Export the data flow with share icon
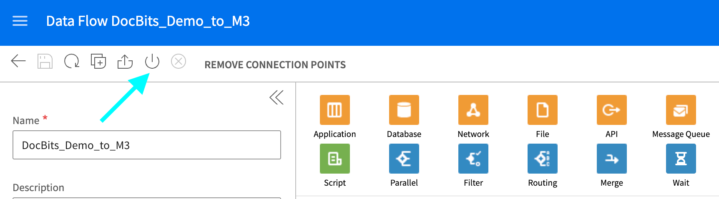The image size is (719, 199). point(125,61)
